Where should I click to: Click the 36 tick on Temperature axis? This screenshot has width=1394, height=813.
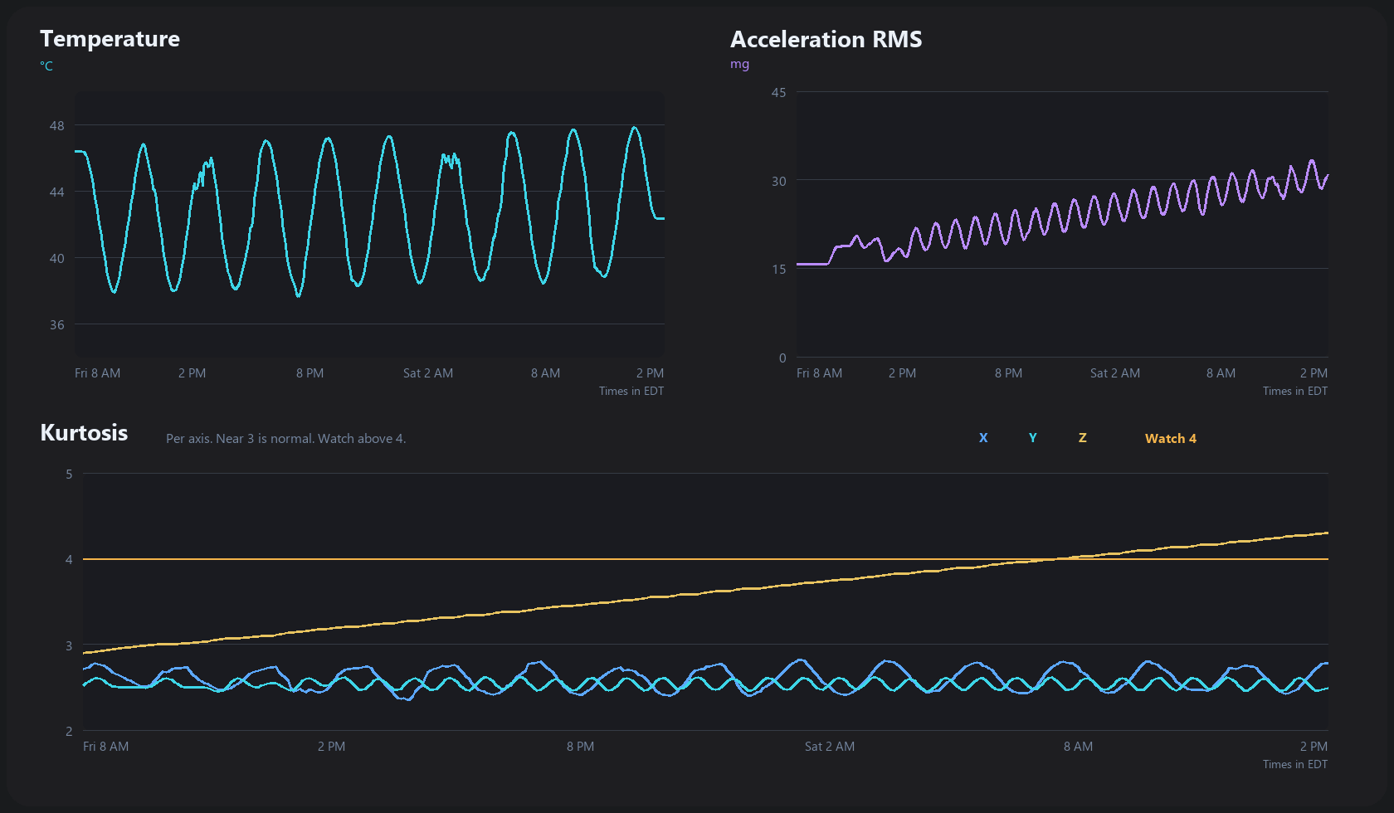56,324
